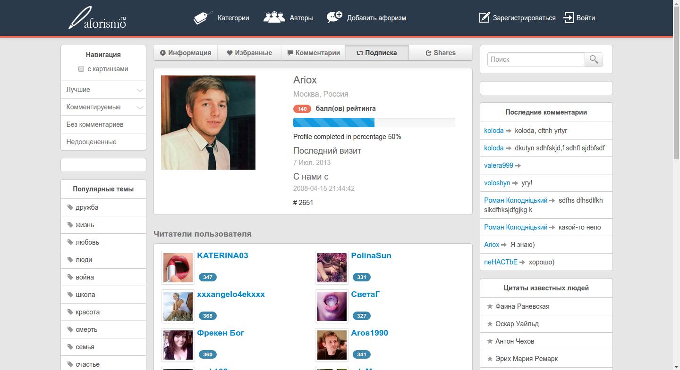Viewport: 680px width, 370px height.
Task: Click the arrow icon after valera999
Action: point(518,165)
